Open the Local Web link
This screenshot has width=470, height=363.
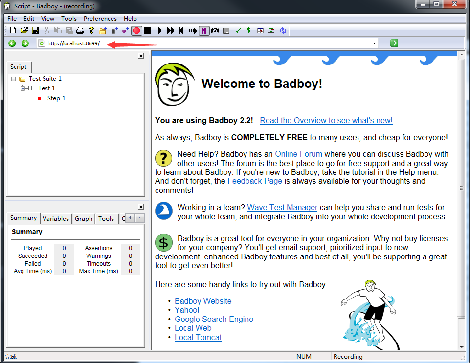pos(193,328)
